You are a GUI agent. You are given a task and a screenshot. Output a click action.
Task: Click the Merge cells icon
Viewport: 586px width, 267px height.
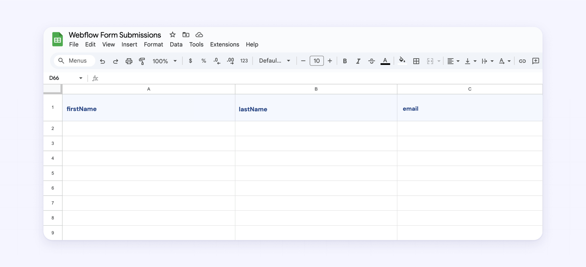(430, 61)
